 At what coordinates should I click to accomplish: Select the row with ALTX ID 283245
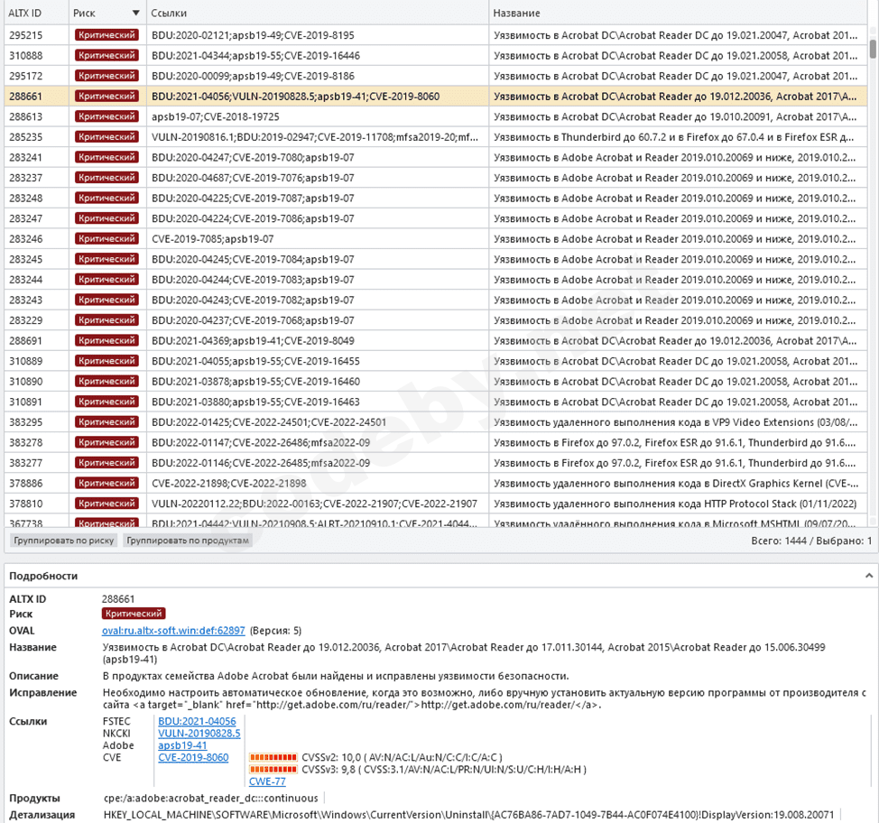click(x=436, y=259)
